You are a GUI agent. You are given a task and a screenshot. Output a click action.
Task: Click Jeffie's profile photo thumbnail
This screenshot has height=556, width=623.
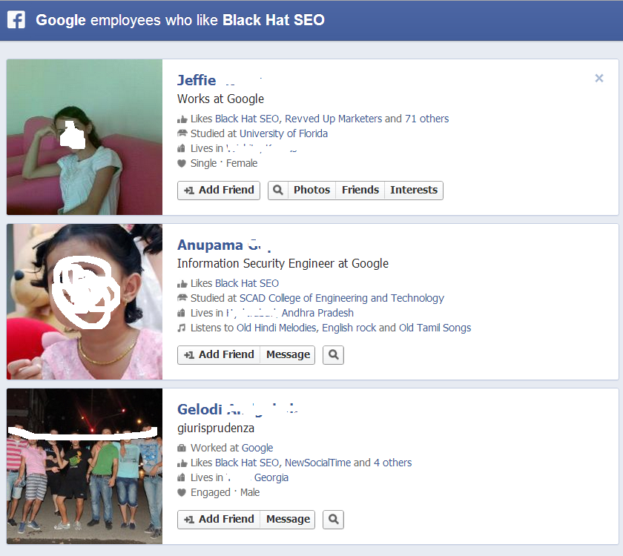pos(85,137)
